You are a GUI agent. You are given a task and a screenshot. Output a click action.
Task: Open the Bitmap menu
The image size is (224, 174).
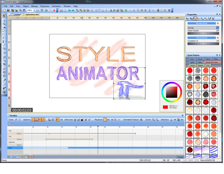[x=34, y=6]
